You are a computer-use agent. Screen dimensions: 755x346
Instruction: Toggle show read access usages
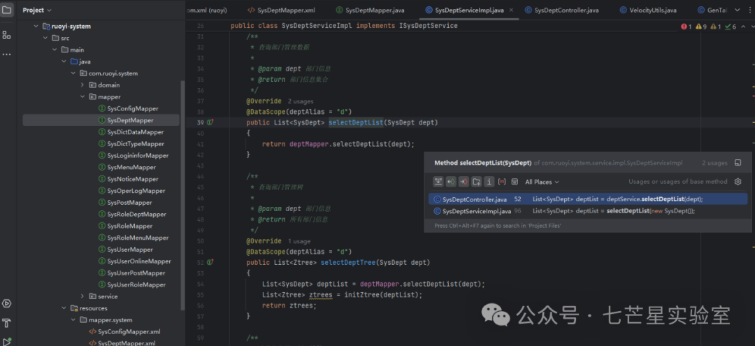[x=451, y=182]
